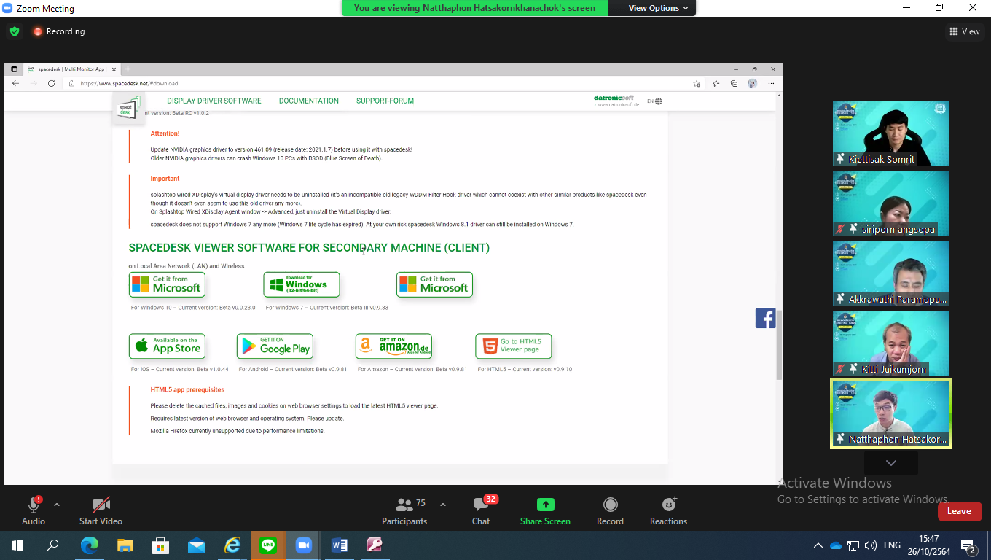Click Available on the App Store badge
Screen dimensions: 991x560
[x=167, y=346]
